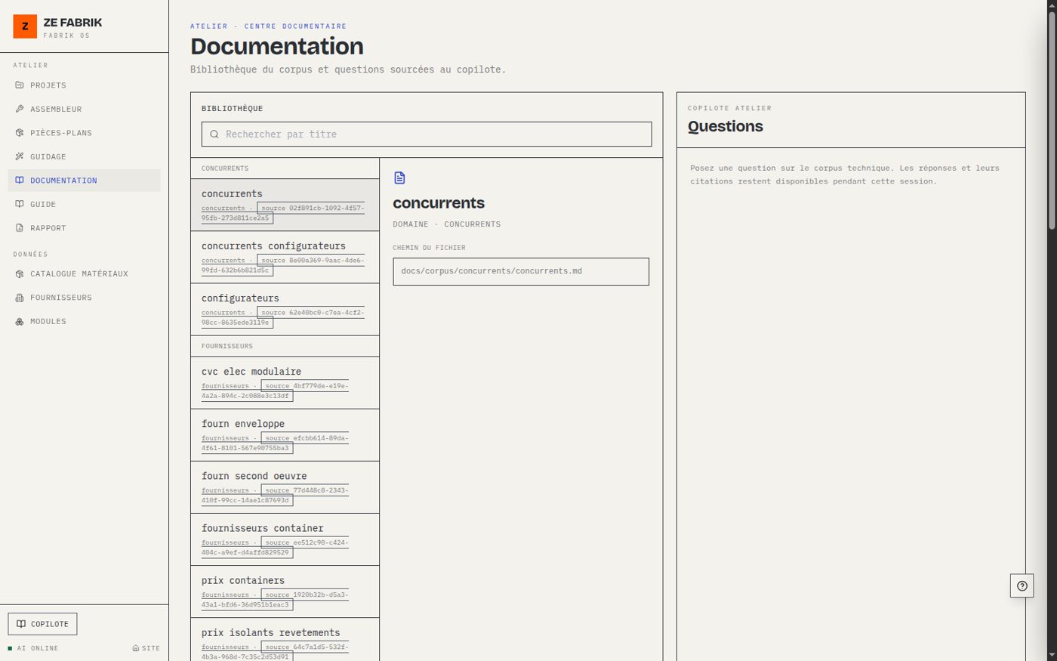Click the search magnifier icon in Bibliothèque
The height and width of the screenshot is (661, 1057).
point(214,134)
